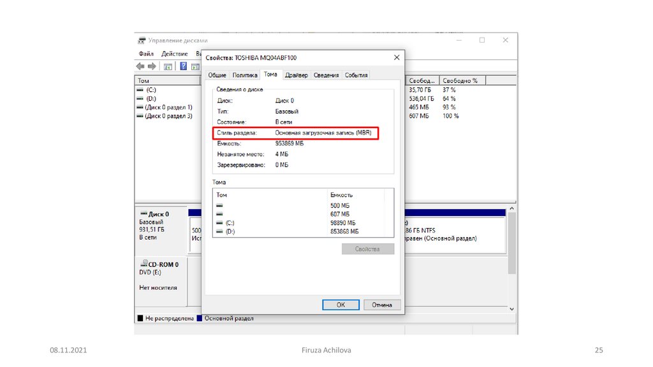Select the Диск 0 disk label
Viewport: 653px width, 367px height.
pos(158,214)
